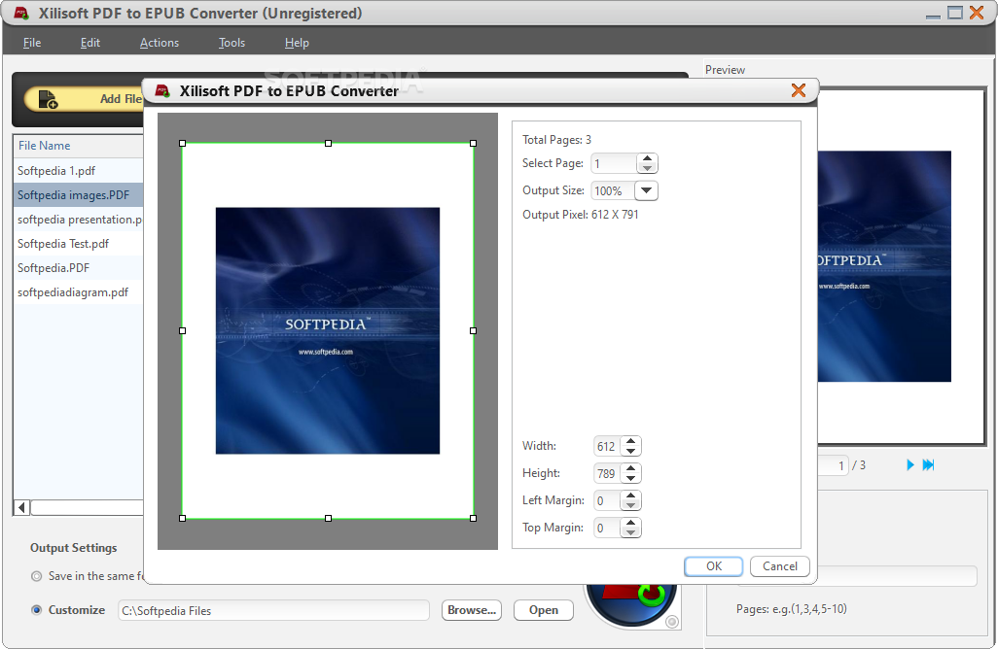
Task: Click the Preview pane page image
Action: pyautogui.click(x=885, y=266)
